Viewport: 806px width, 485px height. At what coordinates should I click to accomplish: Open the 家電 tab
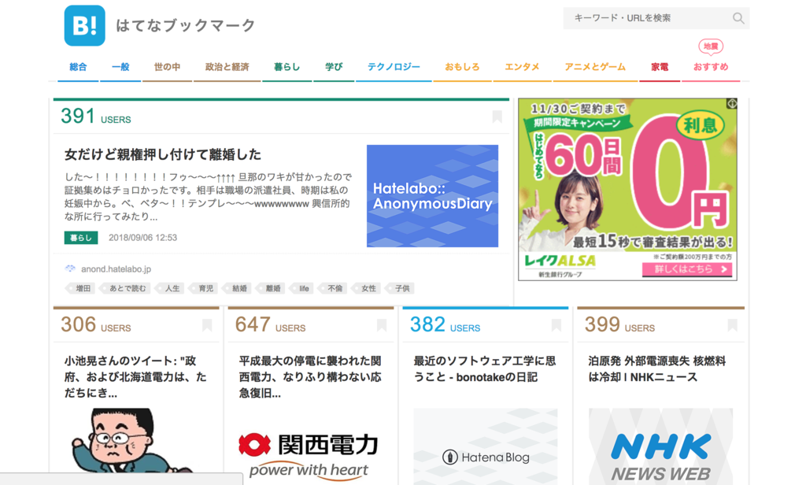point(660,67)
